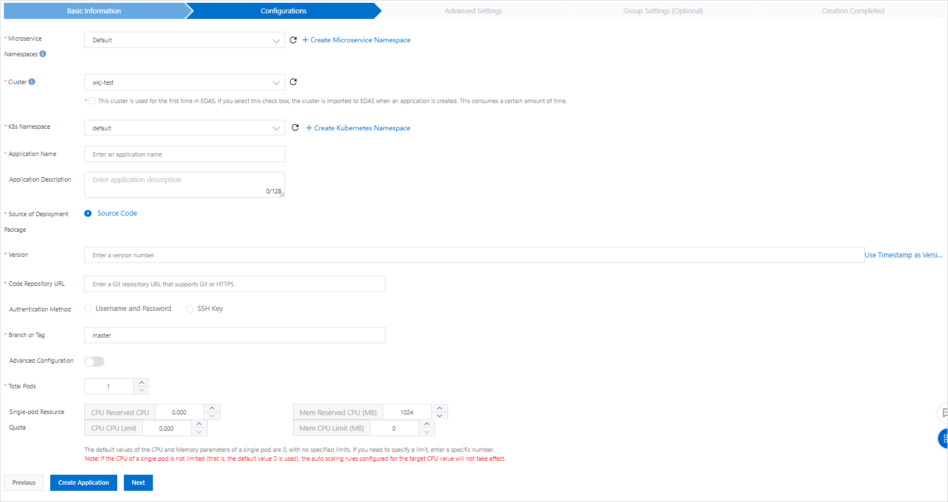Click the Previous button

pos(23,482)
